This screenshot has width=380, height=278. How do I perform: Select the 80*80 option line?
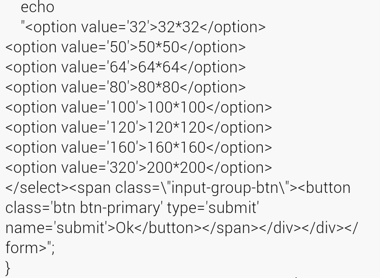click(125, 87)
